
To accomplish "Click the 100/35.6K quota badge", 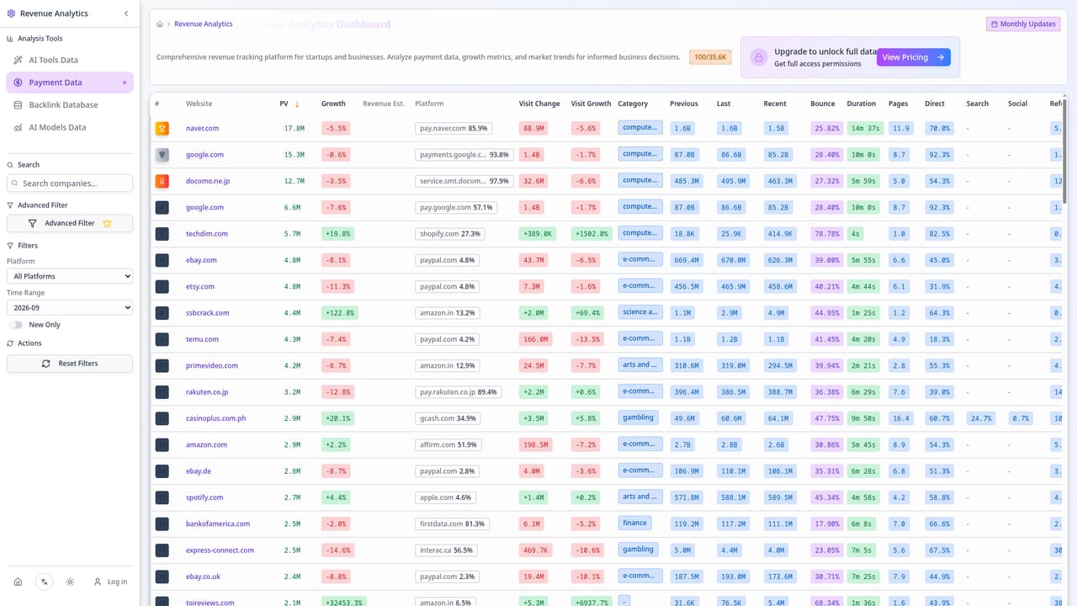I will coord(710,57).
